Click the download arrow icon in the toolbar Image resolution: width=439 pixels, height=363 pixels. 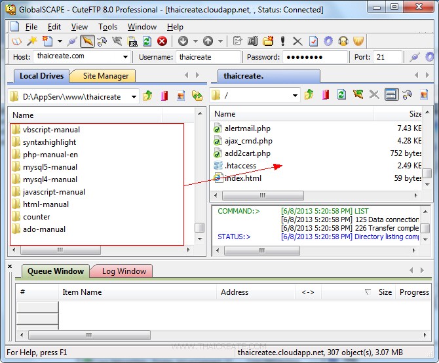point(183,41)
